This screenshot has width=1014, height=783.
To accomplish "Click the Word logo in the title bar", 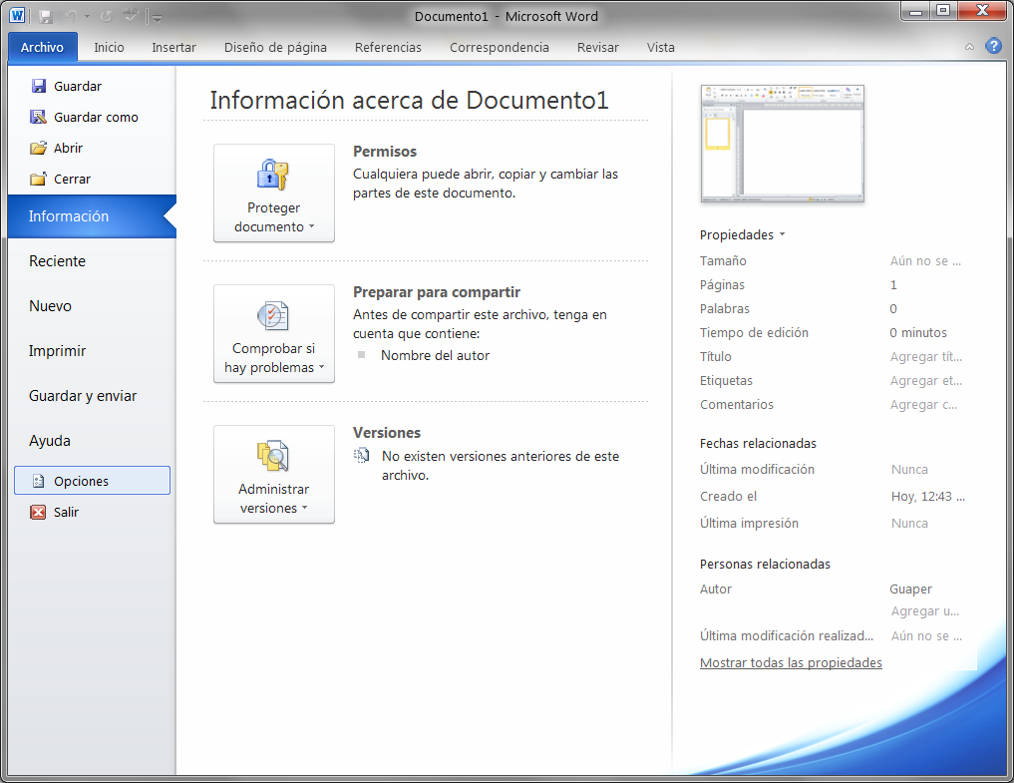I will coord(18,16).
